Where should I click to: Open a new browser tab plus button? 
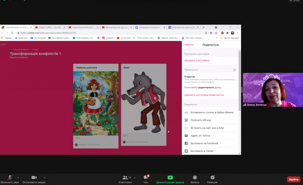coord(204,27)
